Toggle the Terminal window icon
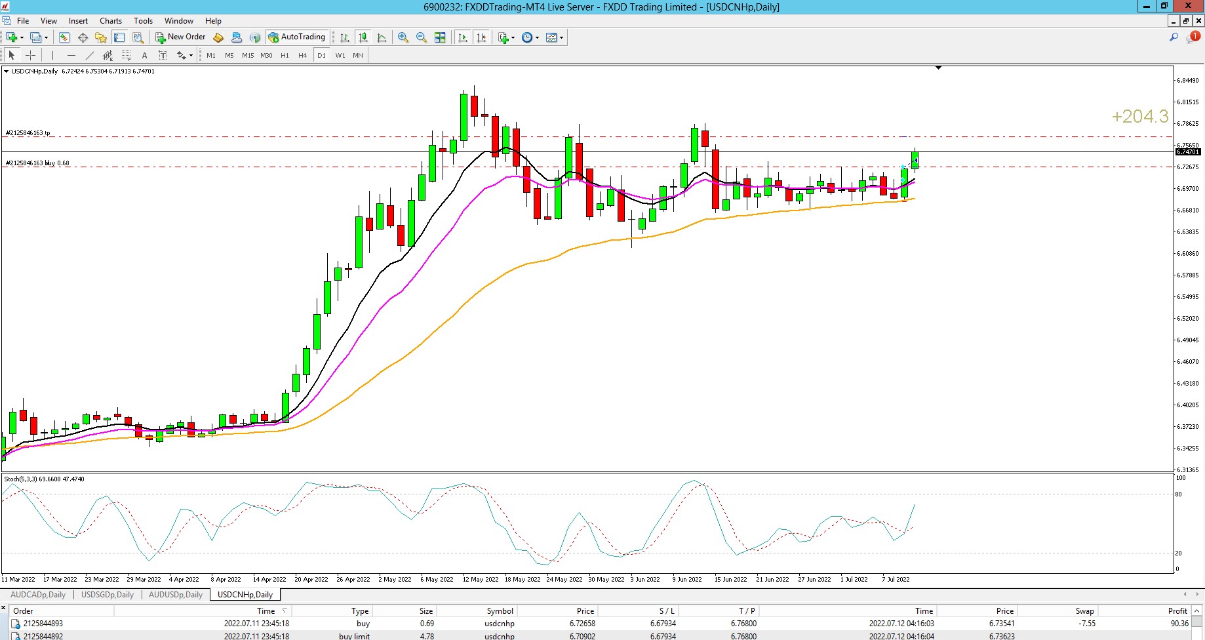The image size is (1205, 640). [119, 37]
